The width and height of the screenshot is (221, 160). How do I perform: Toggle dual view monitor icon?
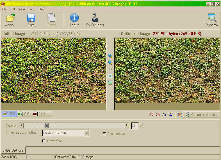point(110,83)
